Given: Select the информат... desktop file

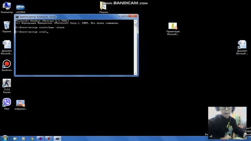Looking at the screenshot, I should pos(20,105).
